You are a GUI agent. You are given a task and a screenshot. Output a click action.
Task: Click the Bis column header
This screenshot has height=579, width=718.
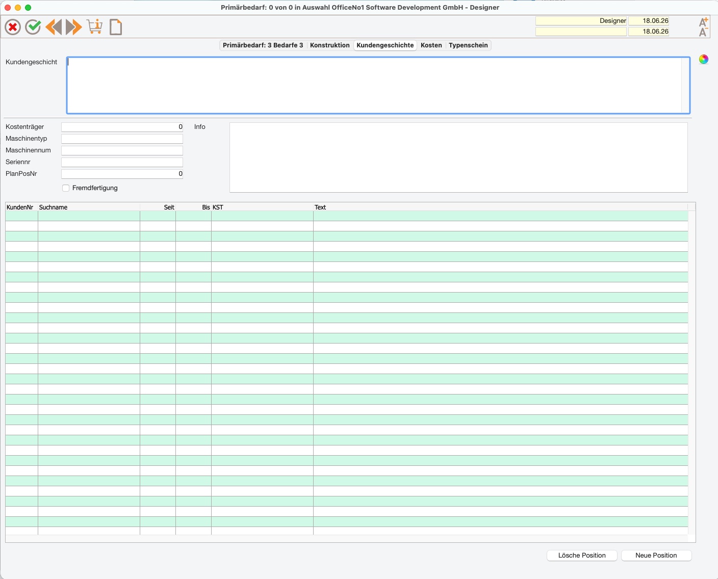[194, 207]
